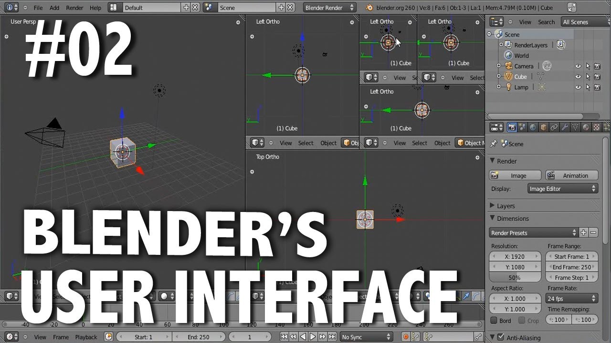
Task: Click the Resolution X 1920 field
Action: (x=515, y=256)
